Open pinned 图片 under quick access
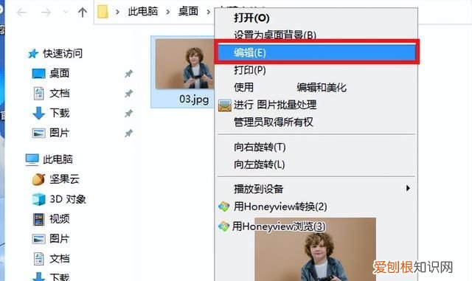Screen dimensions: 472x281 click(x=59, y=133)
